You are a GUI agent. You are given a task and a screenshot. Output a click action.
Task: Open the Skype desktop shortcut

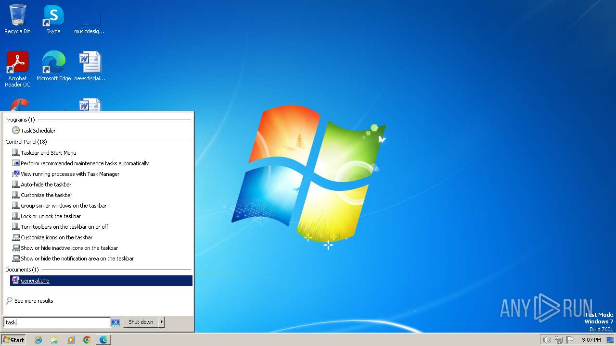[x=53, y=19]
